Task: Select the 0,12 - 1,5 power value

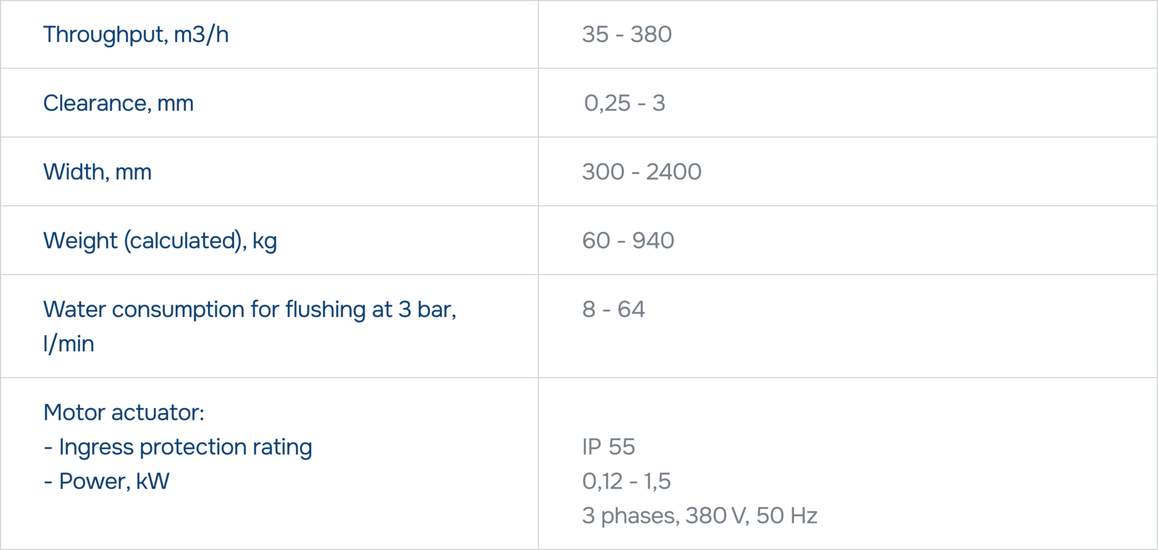Action: 627,482
